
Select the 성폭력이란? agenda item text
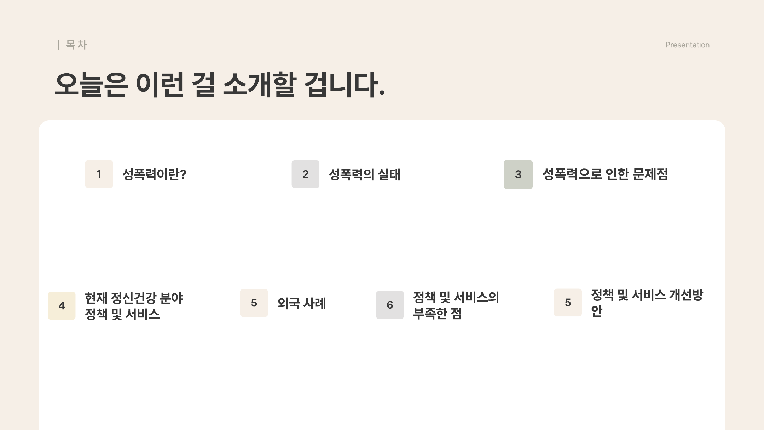[154, 174]
